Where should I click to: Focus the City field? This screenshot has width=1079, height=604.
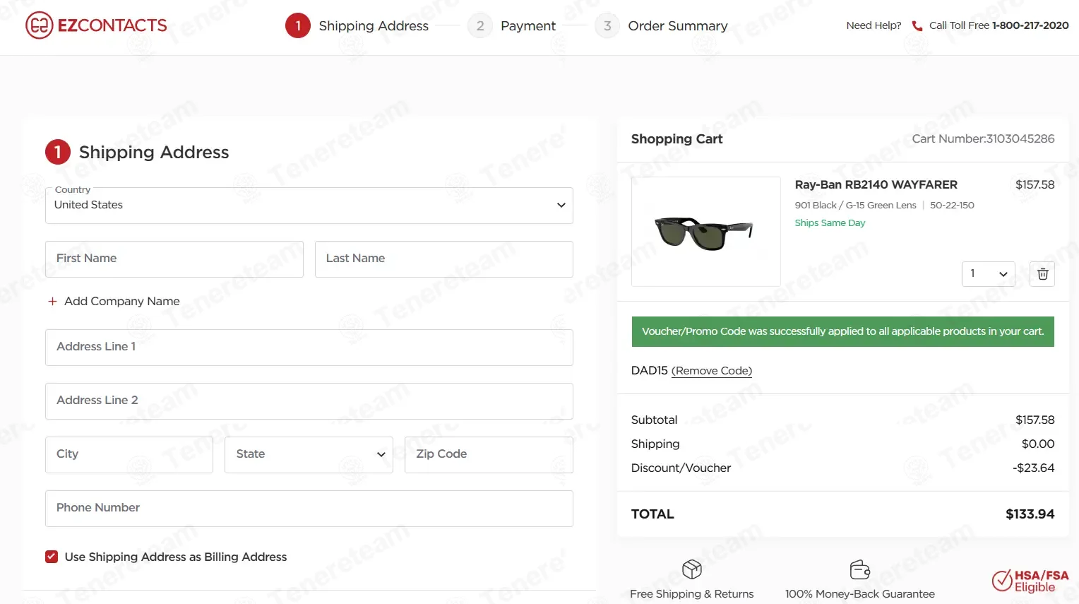[x=129, y=455]
